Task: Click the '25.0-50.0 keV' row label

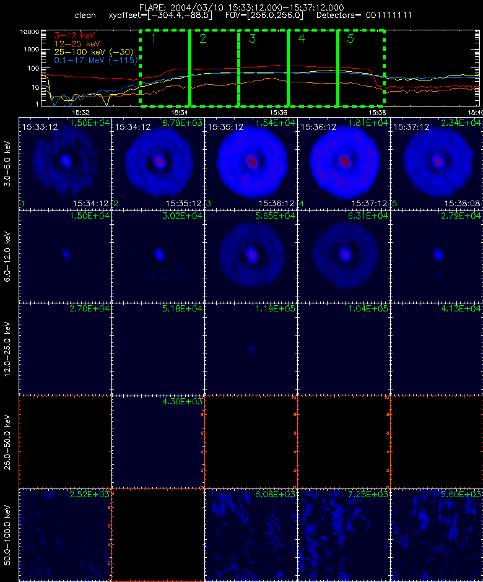Action: coord(8,442)
